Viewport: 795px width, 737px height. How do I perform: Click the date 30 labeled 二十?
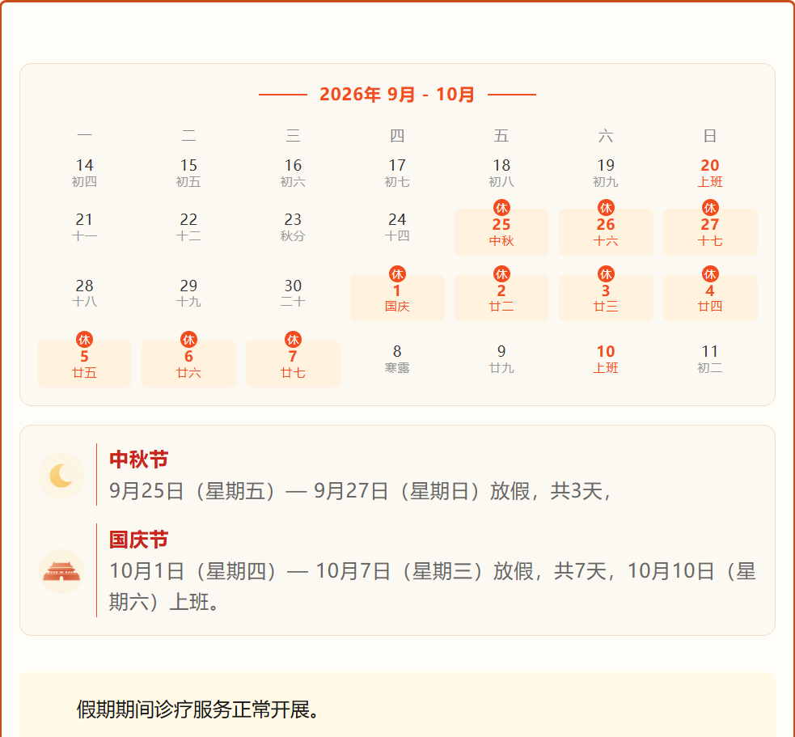(x=293, y=293)
